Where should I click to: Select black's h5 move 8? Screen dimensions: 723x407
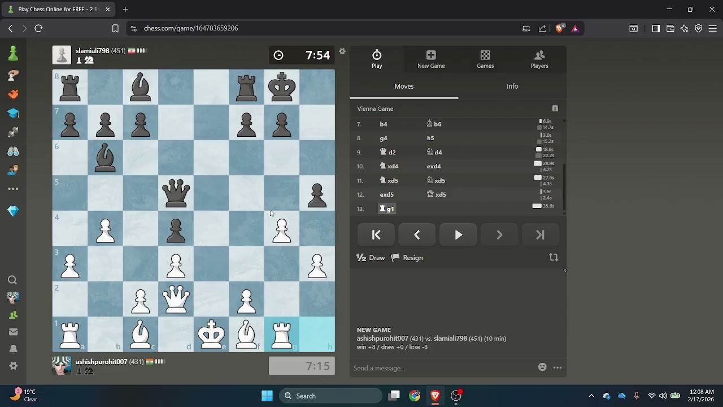430,138
